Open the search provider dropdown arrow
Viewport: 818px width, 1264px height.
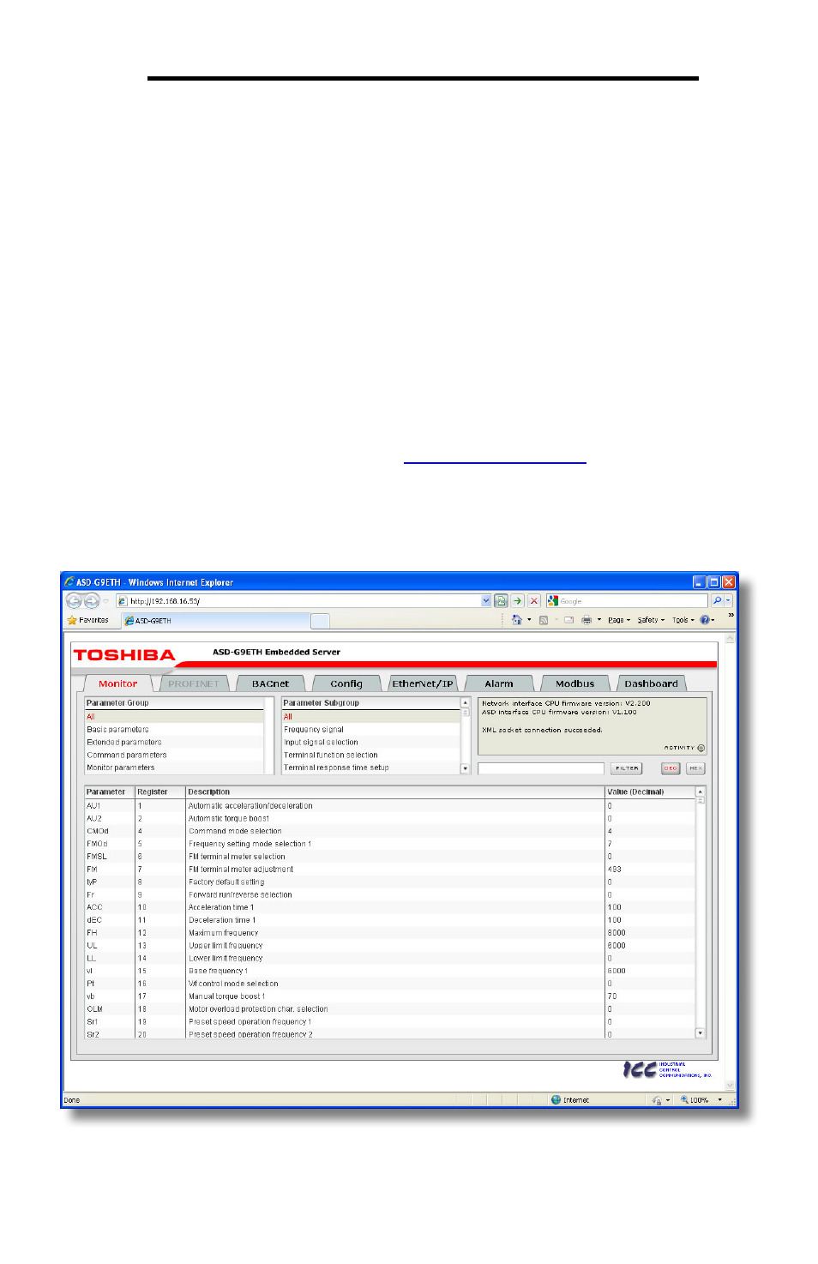click(x=728, y=601)
